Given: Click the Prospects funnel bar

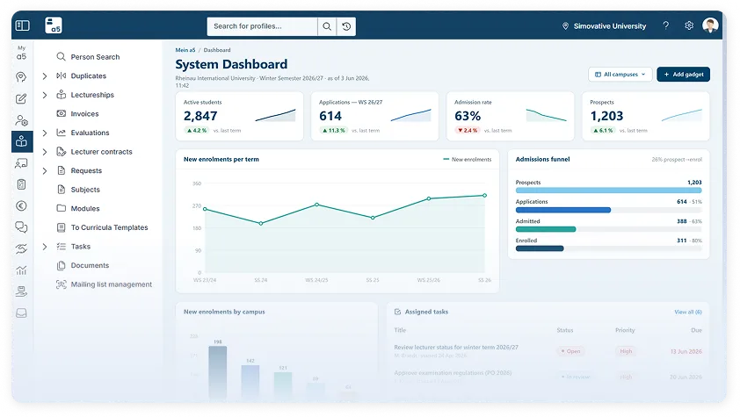Looking at the screenshot, I should (608, 191).
